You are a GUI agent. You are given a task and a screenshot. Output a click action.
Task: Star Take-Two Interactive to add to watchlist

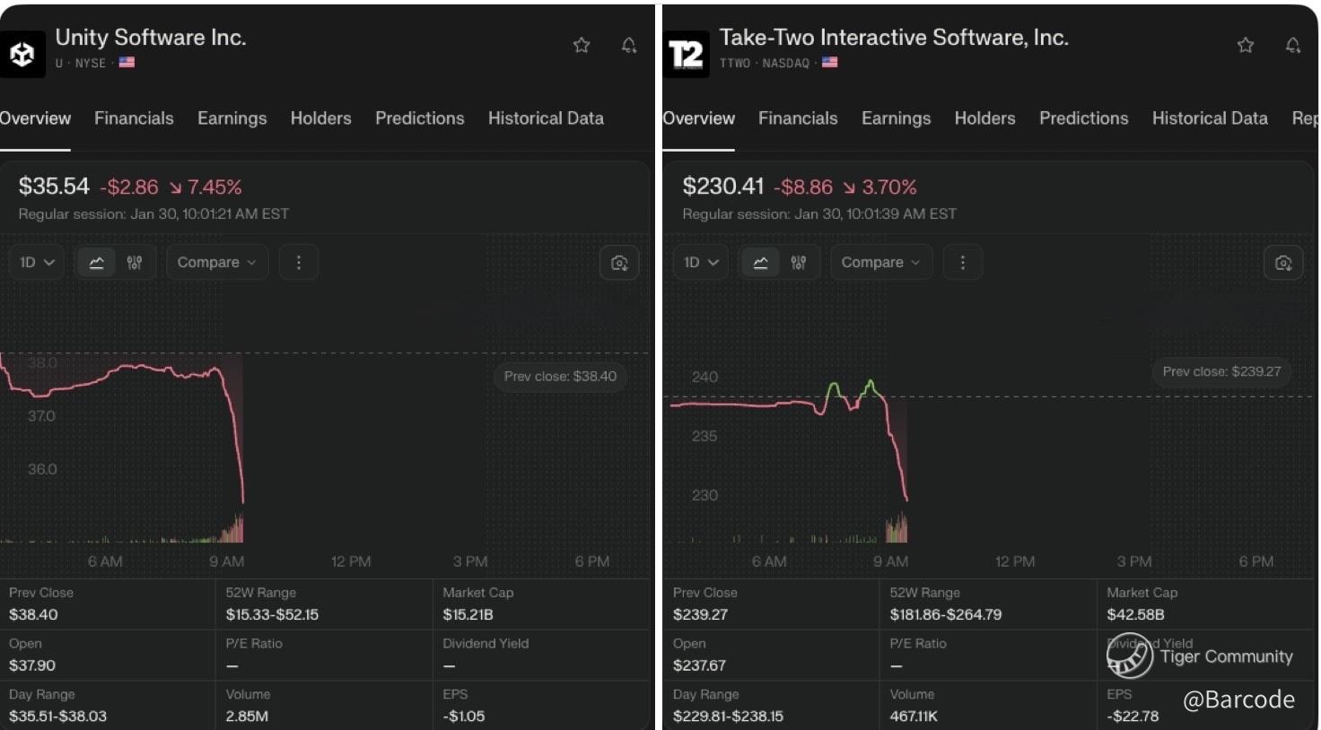[1246, 45]
